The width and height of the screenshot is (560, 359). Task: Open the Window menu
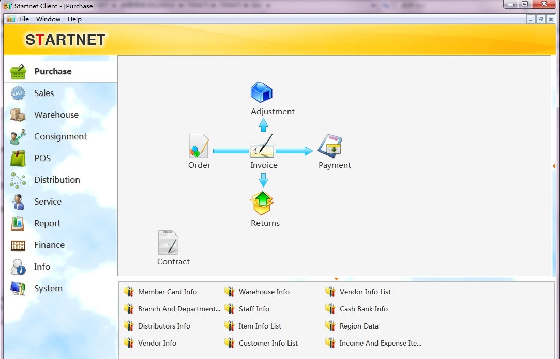coord(48,19)
